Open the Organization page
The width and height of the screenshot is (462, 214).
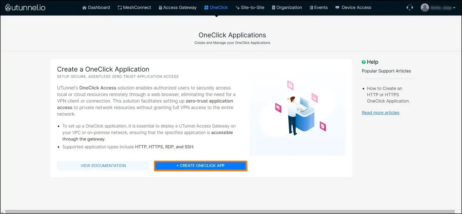click(x=287, y=7)
